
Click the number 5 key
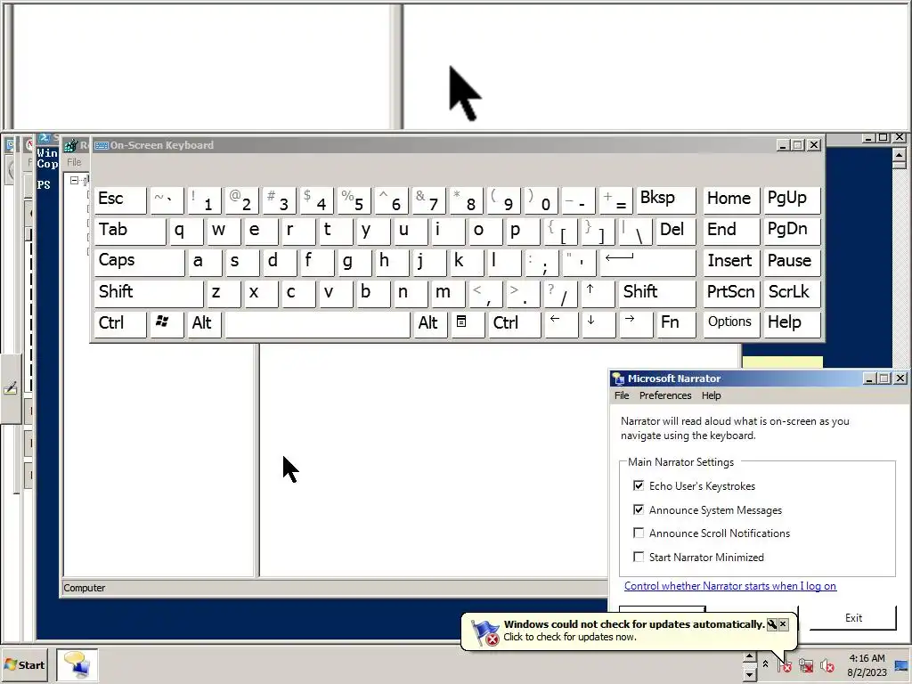[354, 200]
